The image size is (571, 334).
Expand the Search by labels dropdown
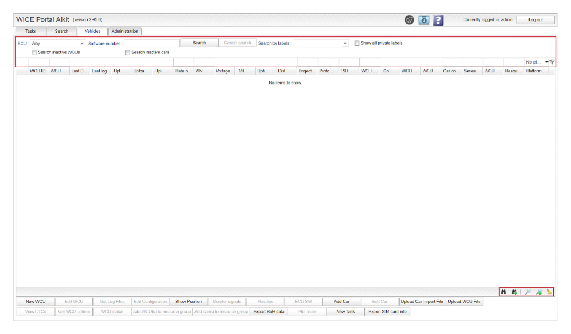coord(321,43)
